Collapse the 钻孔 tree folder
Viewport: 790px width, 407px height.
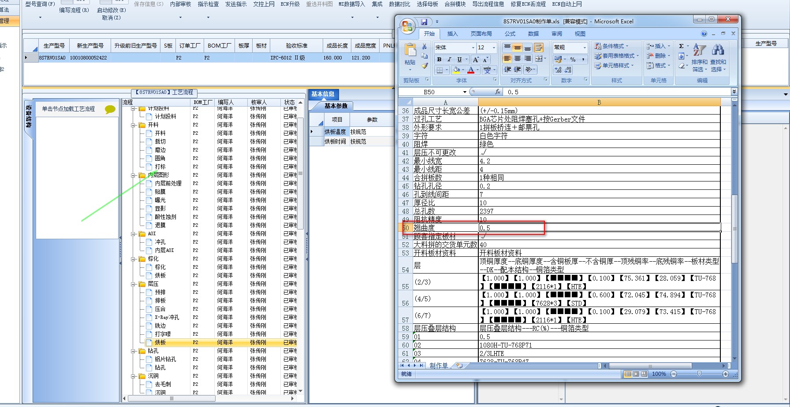coord(134,351)
